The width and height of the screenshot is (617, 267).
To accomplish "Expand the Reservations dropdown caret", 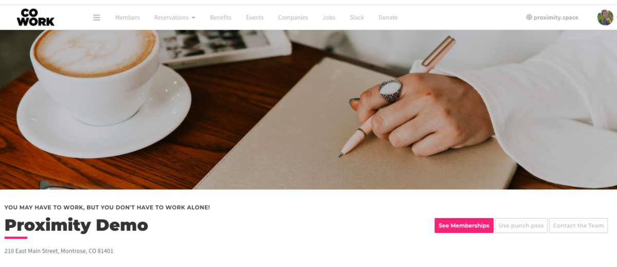I will click(x=193, y=18).
